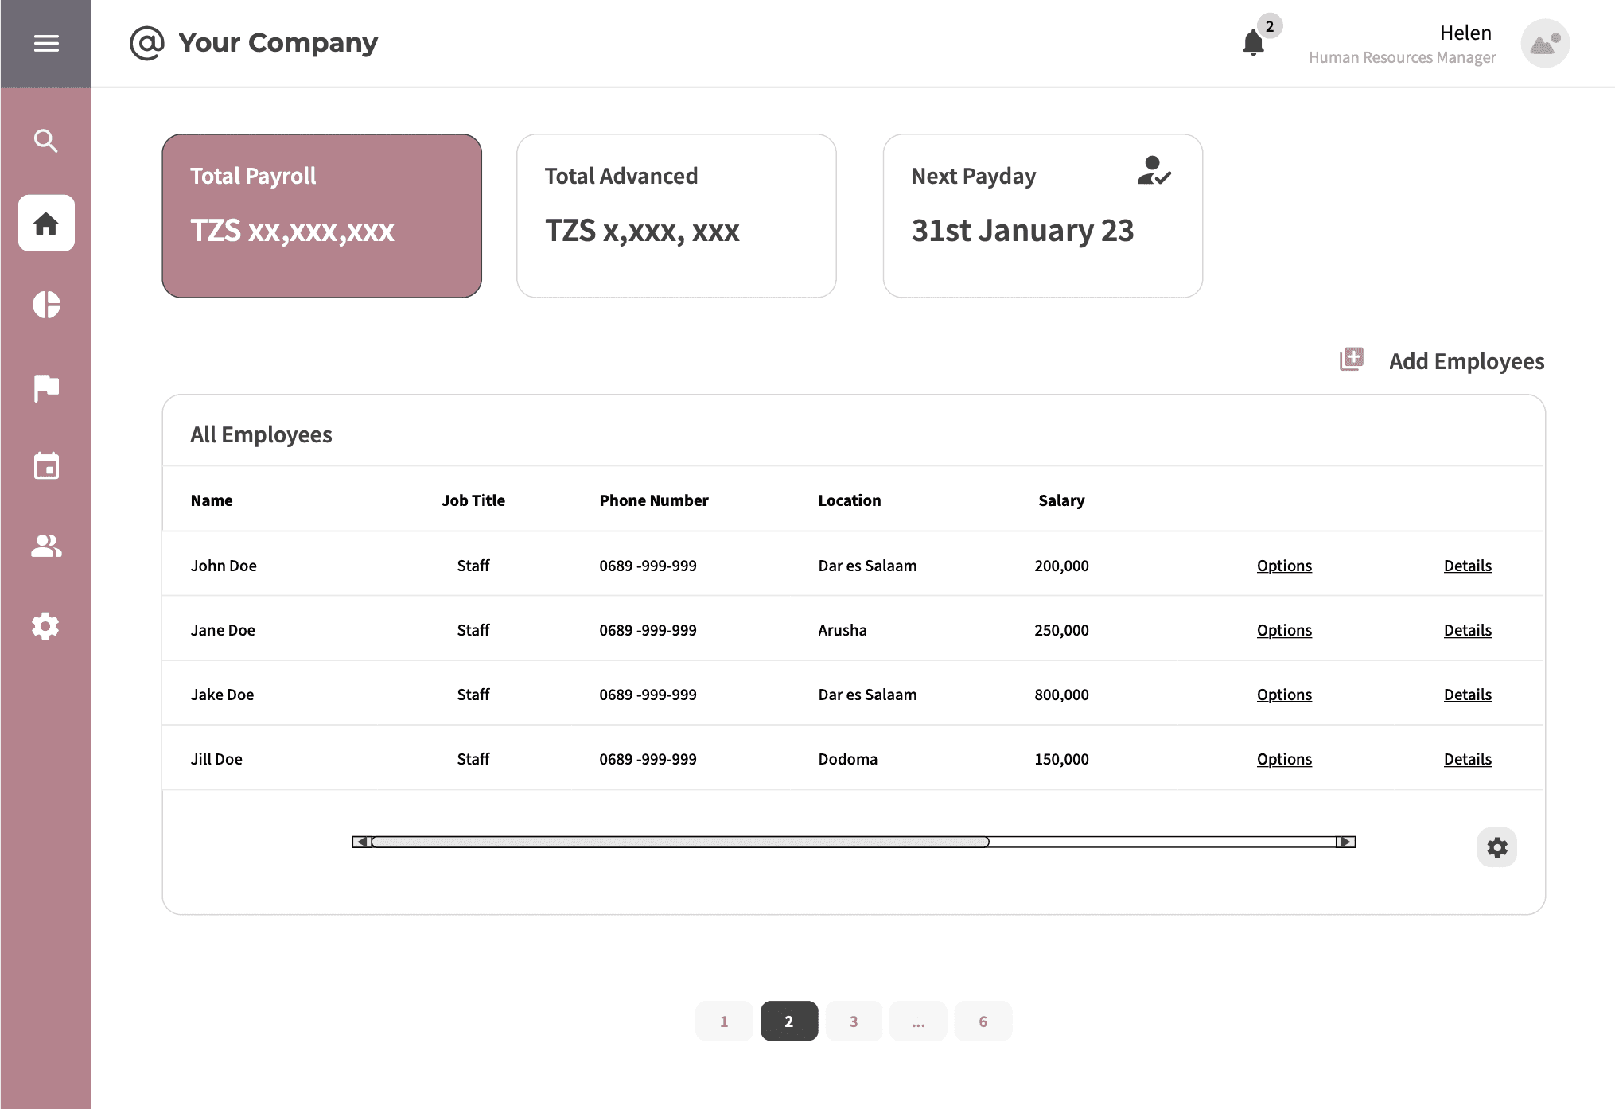
Task: Go to page 3 of employees
Action: (x=853, y=1021)
